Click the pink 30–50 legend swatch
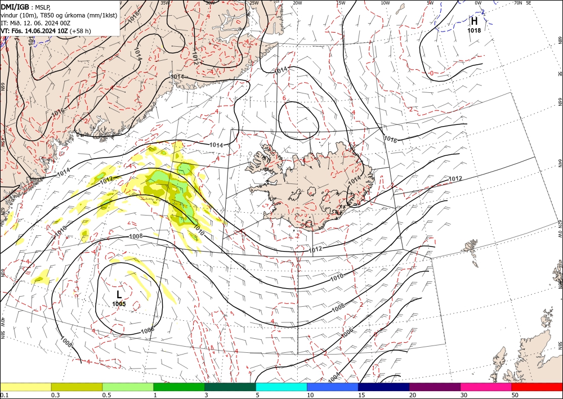Screen dimensions: 563x399 (x=486, y=387)
